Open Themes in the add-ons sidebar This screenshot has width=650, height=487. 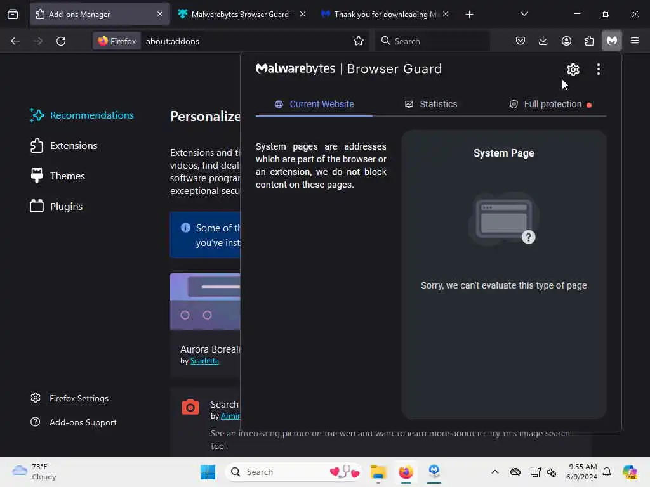(x=58, y=176)
